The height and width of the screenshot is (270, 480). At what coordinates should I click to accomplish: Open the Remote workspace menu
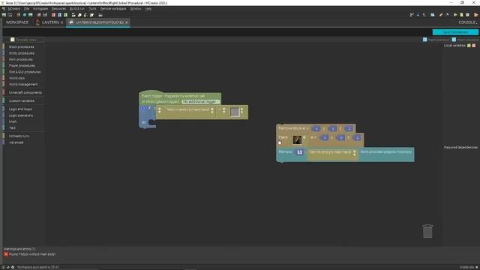113,9
